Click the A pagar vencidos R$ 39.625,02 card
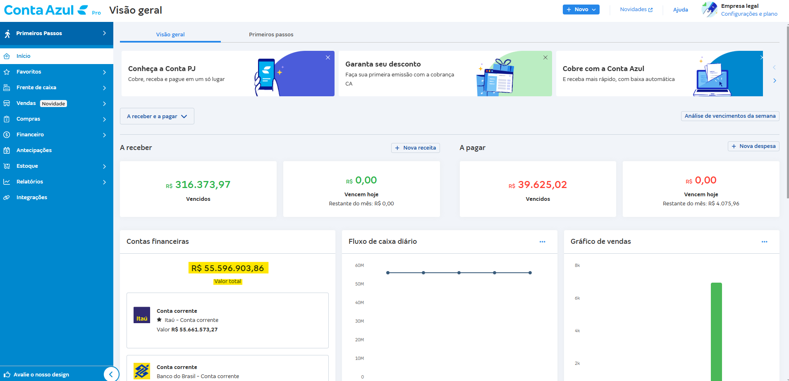The height and width of the screenshot is (381, 789). click(538, 189)
